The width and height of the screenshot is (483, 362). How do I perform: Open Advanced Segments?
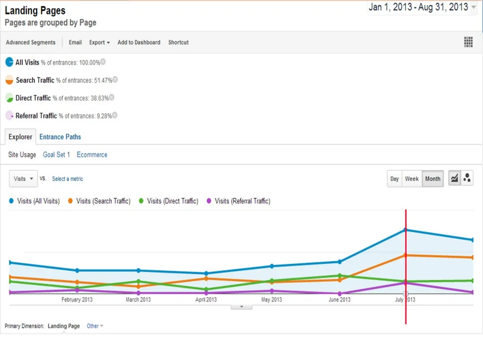coord(31,42)
